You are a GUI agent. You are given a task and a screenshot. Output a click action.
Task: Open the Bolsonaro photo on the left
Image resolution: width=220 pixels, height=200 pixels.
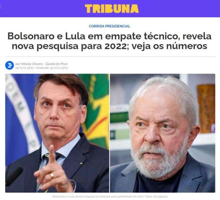(x=57, y=133)
